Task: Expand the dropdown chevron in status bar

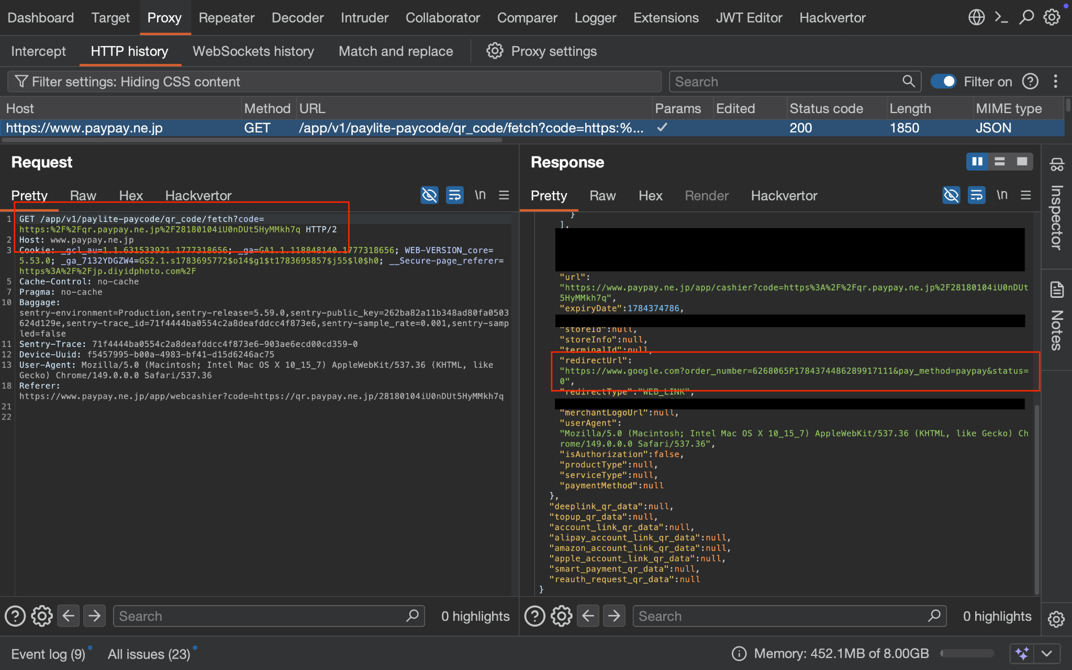Action: point(1047,653)
